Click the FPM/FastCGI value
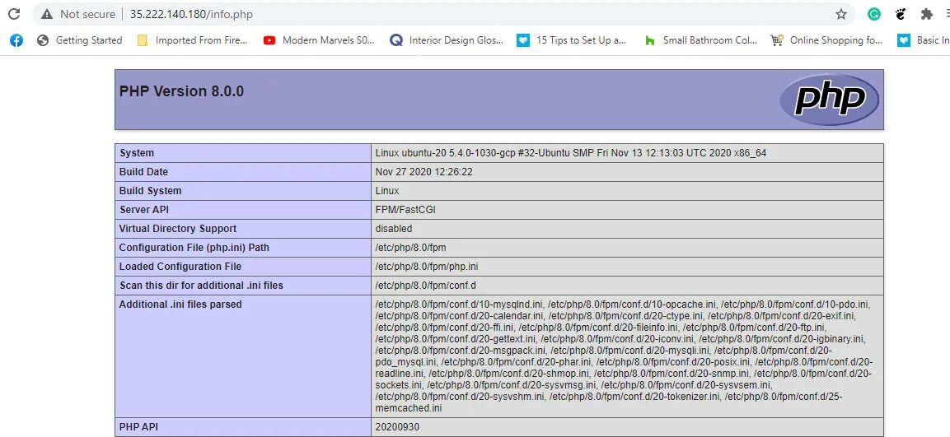The width and height of the screenshot is (950, 437). point(405,210)
